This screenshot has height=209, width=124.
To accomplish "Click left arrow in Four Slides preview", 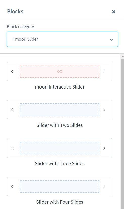I will tap(12, 186).
